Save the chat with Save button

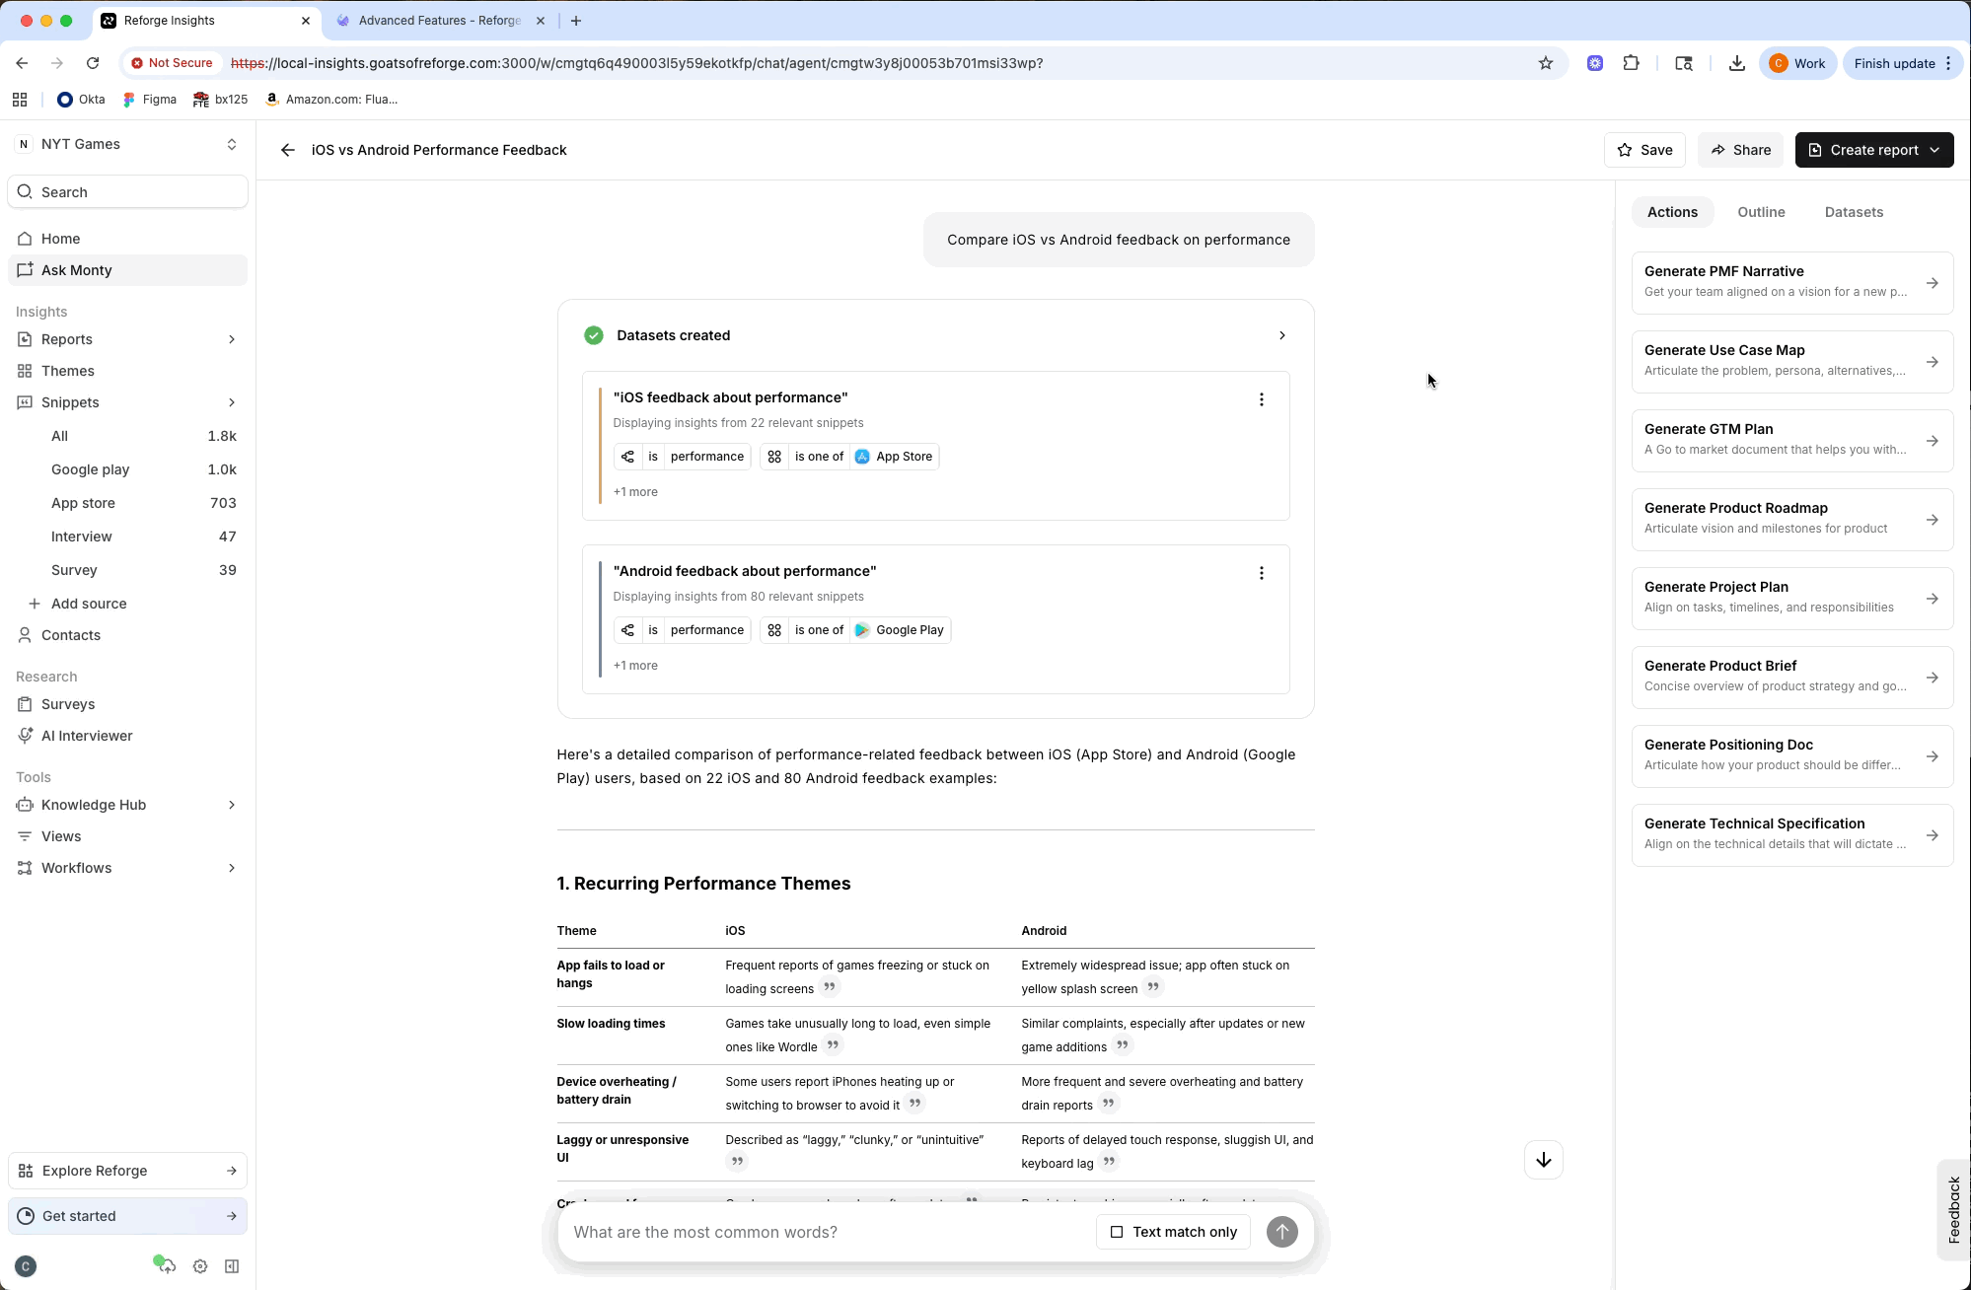(1644, 150)
